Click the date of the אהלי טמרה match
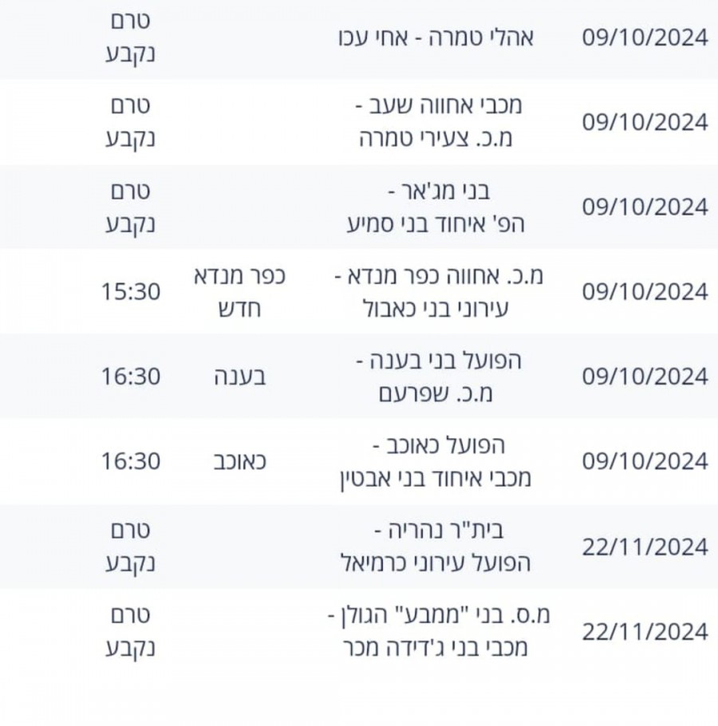 point(645,38)
